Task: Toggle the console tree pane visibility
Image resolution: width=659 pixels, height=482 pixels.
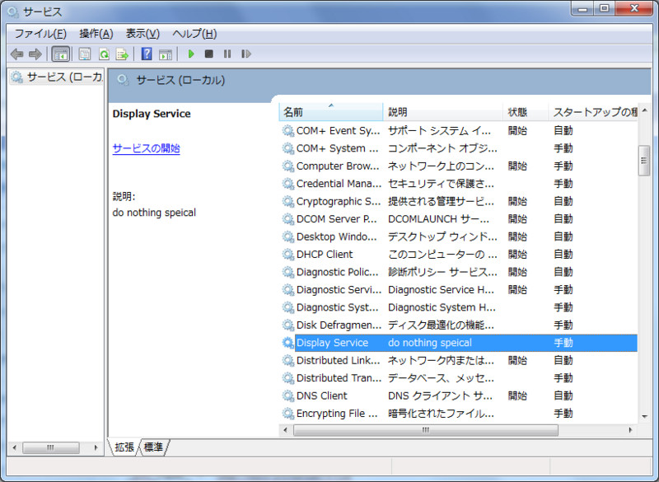Action: (60, 54)
